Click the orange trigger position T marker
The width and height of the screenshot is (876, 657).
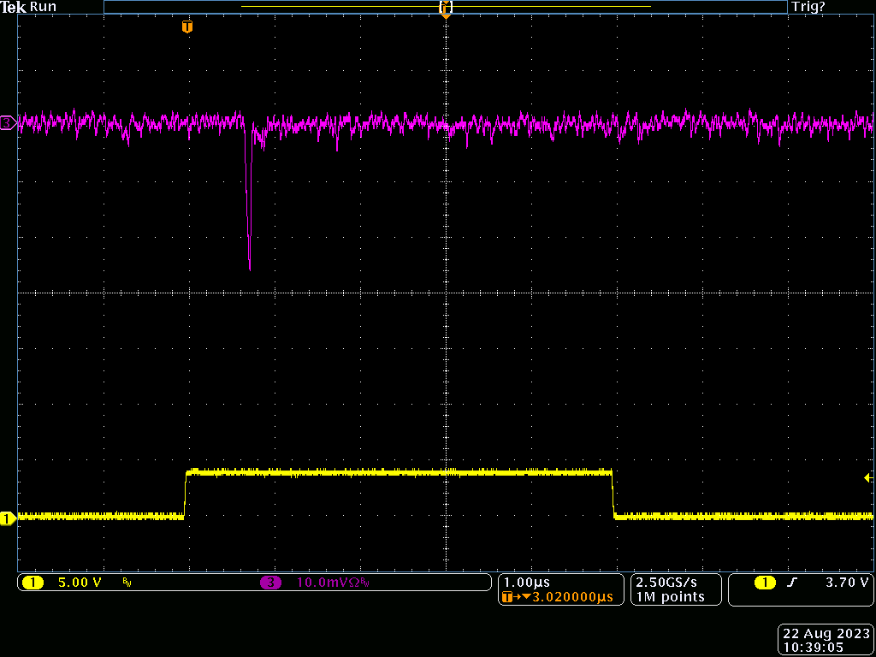187,27
